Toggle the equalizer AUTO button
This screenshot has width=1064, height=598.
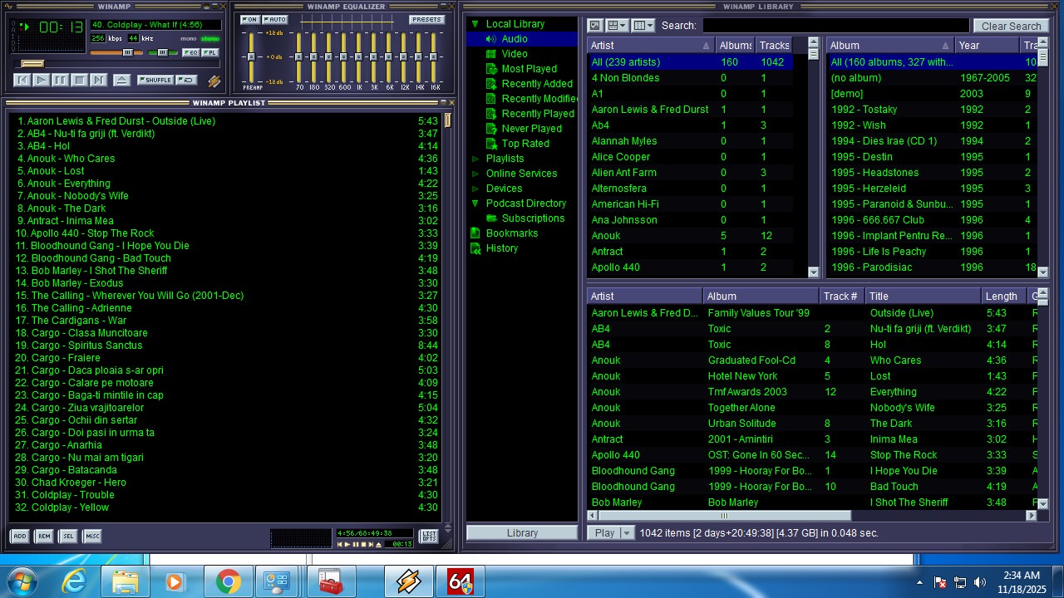[274, 20]
